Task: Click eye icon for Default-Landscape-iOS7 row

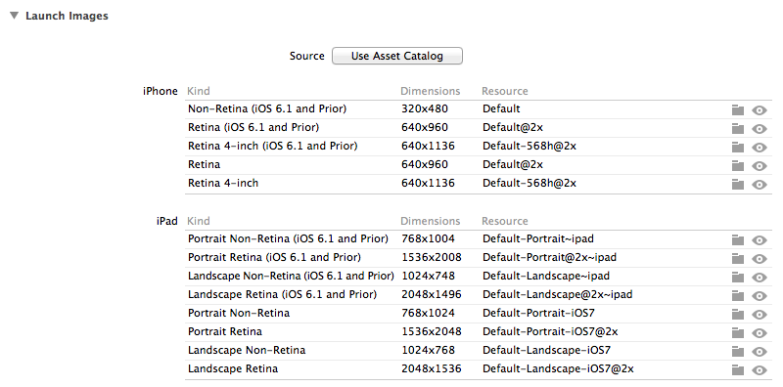Action: coord(760,351)
